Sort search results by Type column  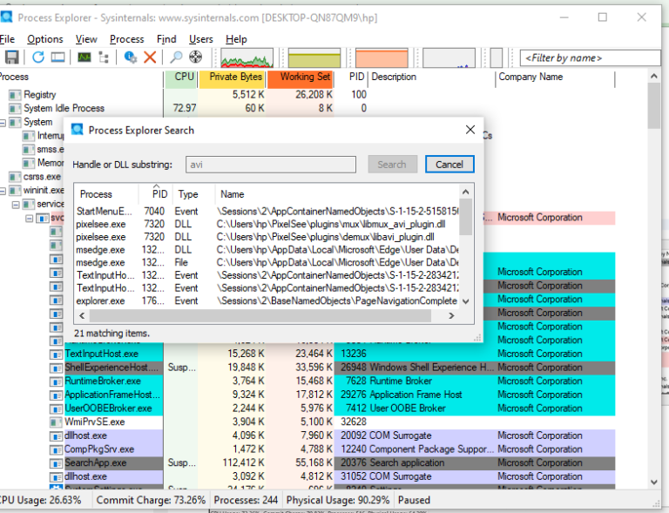click(189, 194)
